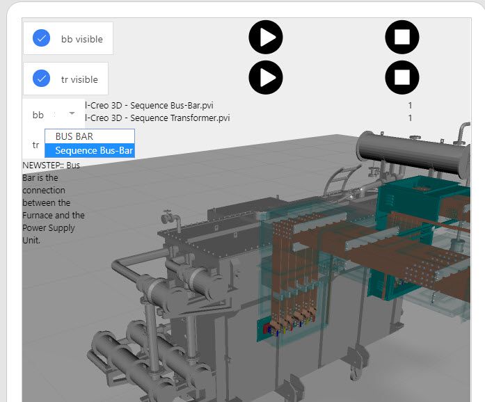Image resolution: width=485 pixels, height=402 pixels.
Task: Stop the transformer sequence (second stop button)
Action: pyautogui.click(x=401, y=77)
